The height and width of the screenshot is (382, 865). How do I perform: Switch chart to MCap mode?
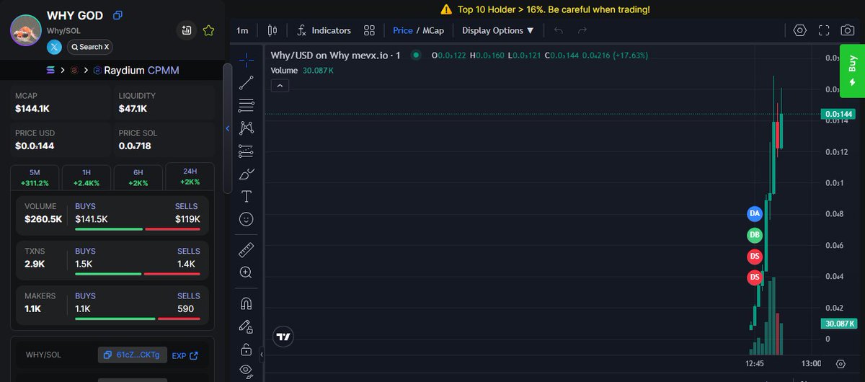click(x=433, y=30)
